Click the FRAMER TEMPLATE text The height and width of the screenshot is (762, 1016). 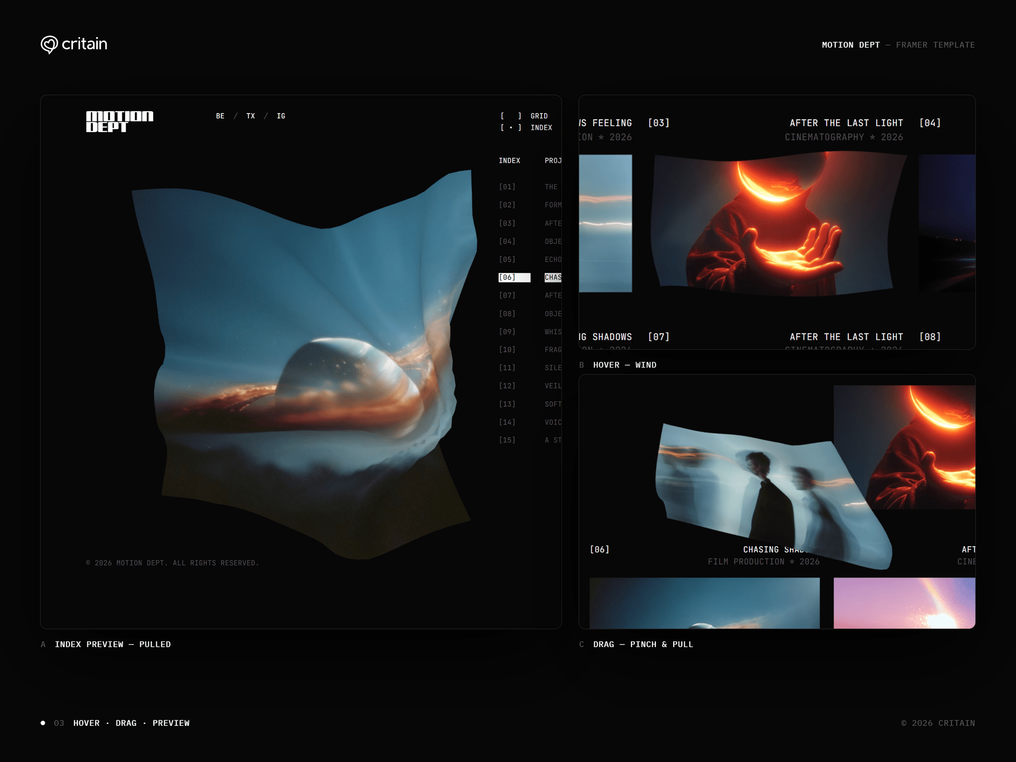[x=935, y=45]
